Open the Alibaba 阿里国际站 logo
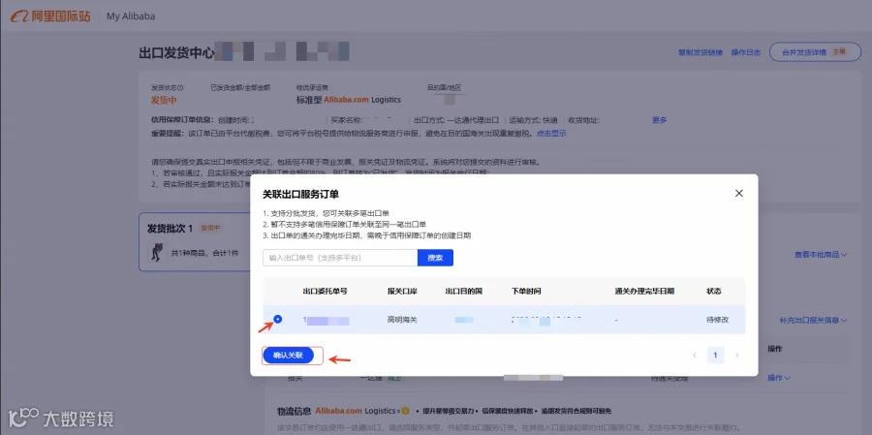The width and height of the screenshot is (872, 435). [50, 16]
